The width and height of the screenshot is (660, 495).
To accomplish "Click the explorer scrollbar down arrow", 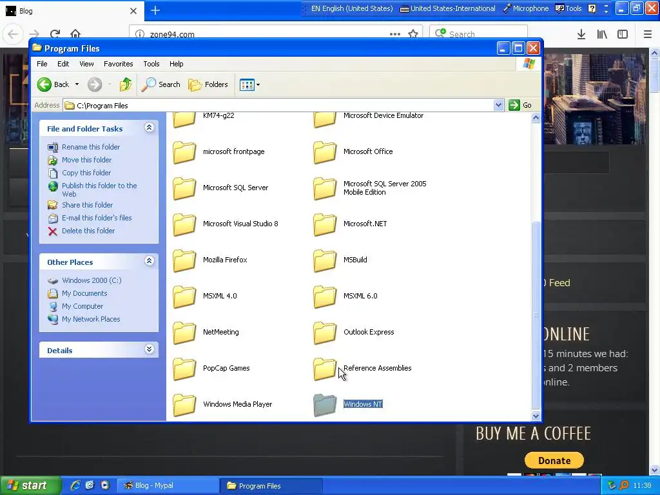I will [x=536, y=416].
